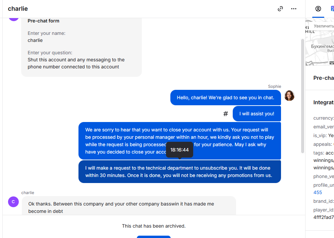Click the hash icon beside "I will assist you!"
The image size is (334, 238).
(226, 114)
